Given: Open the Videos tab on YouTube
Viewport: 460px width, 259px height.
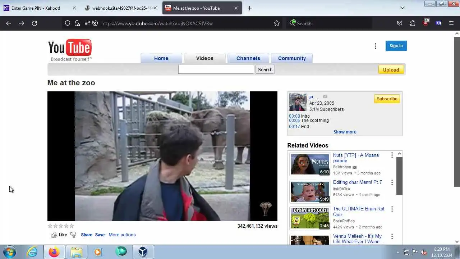Looking at the screenshot, I should 205,58.
